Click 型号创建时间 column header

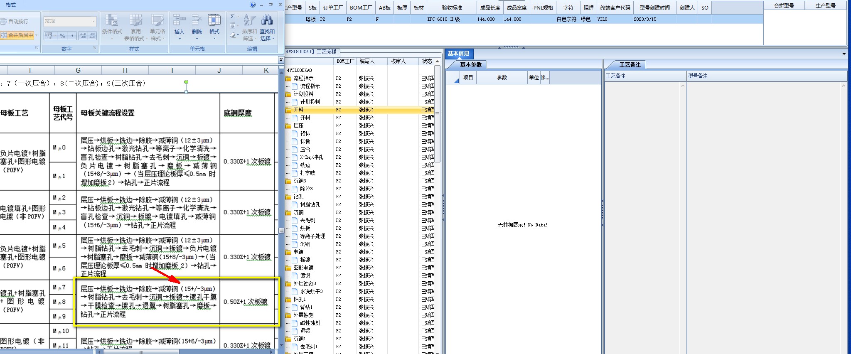[654, 7]
